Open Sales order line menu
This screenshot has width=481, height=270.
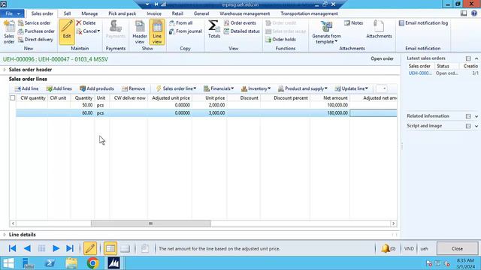pos(176,88)
